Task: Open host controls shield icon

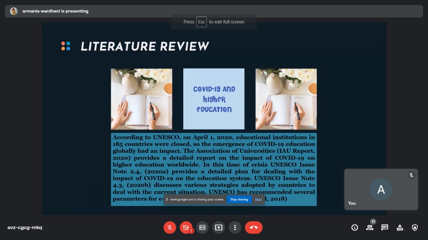Action: coord(415,228)
